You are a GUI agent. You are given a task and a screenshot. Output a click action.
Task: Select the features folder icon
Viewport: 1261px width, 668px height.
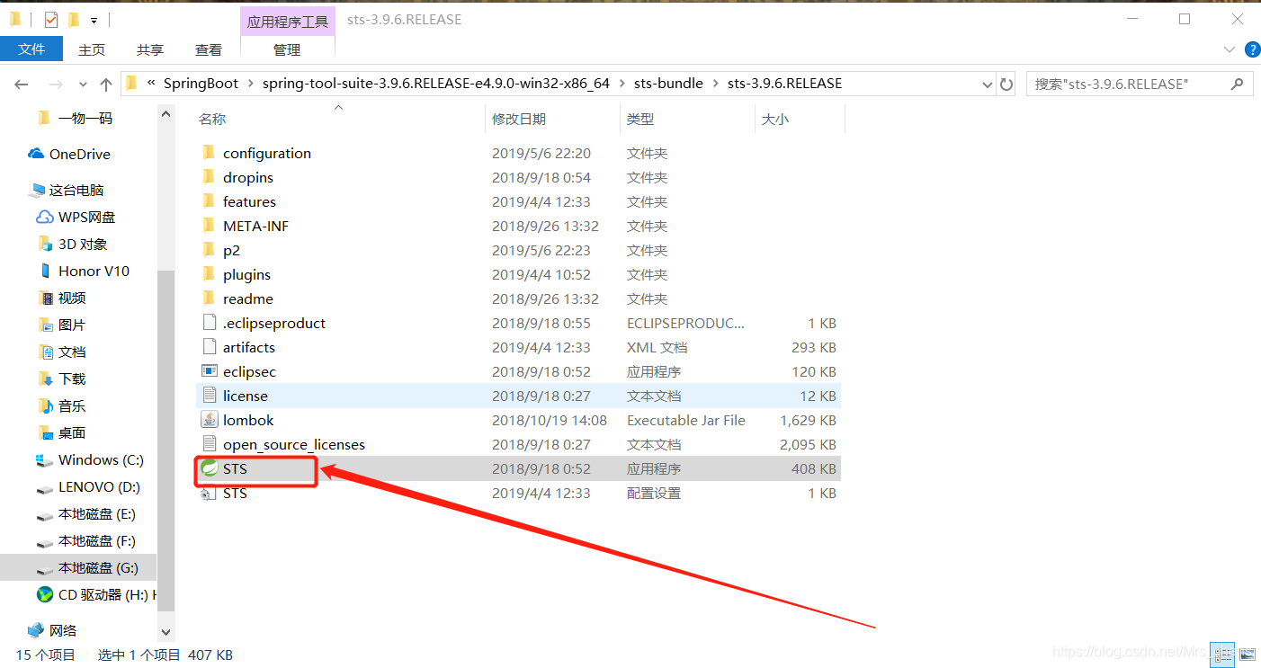point(209,201)
